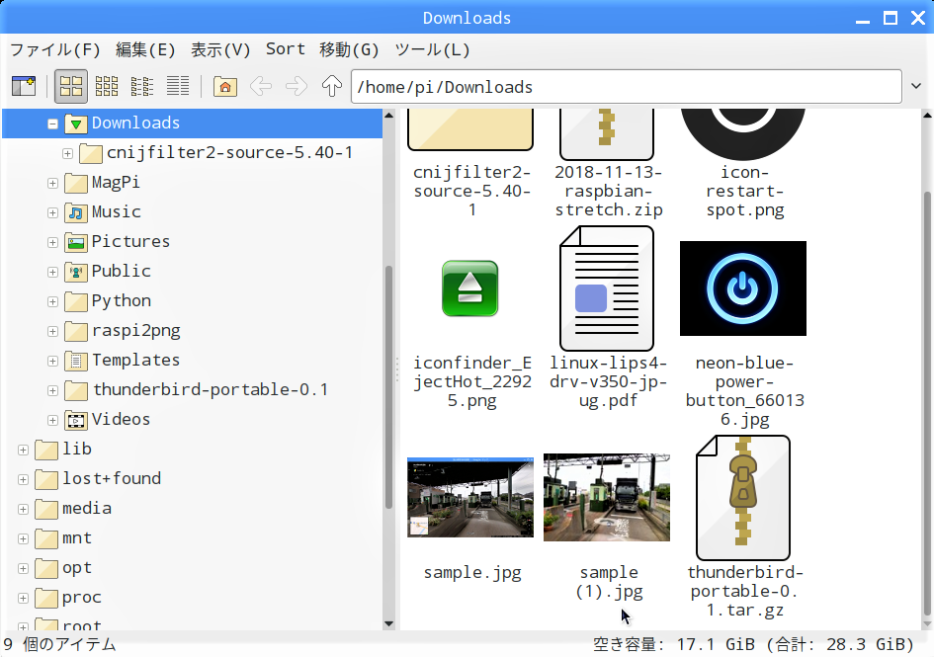This screenshot has height=657, width=934.
Task: Expand the Pictures tree node
Action: tap(52, 242)
